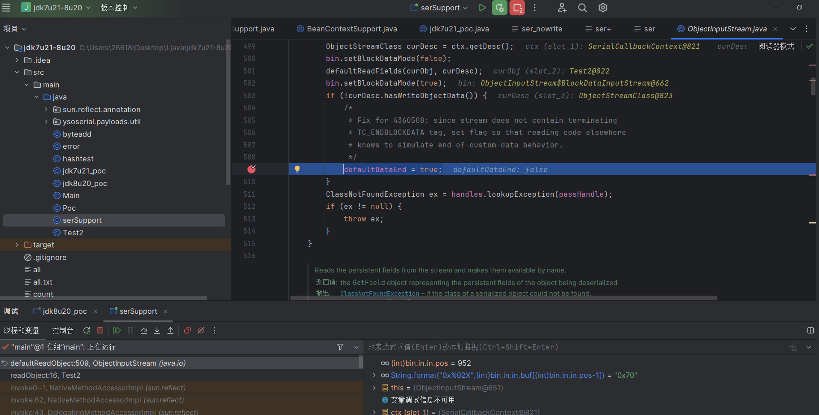The height and width of the screenshot is (415, 819).
Task: Select invoke:62 NativeMethodAccessorImpl frame
Action: tap(97, 400)
